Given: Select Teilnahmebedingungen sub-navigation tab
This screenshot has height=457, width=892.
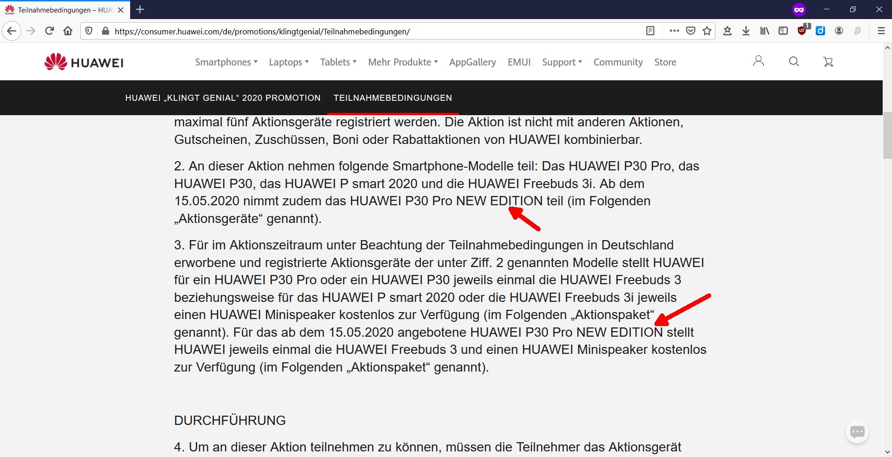Looking at the screenshot, I should pos(393,98).
